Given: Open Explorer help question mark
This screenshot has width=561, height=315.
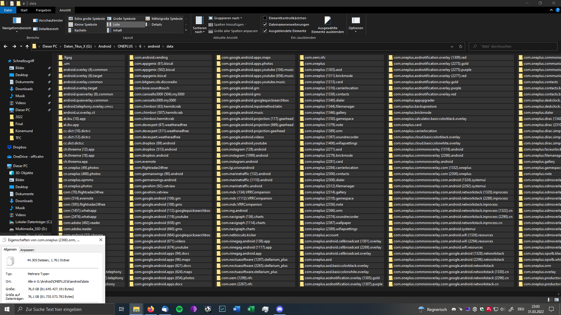Looking at the screenshot, I should point(557,10).
